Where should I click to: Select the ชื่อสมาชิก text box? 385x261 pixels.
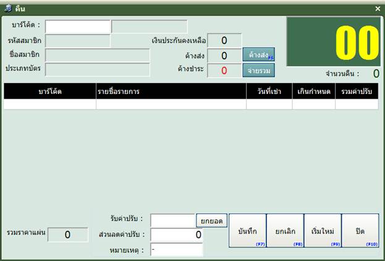tap(98, 55)
